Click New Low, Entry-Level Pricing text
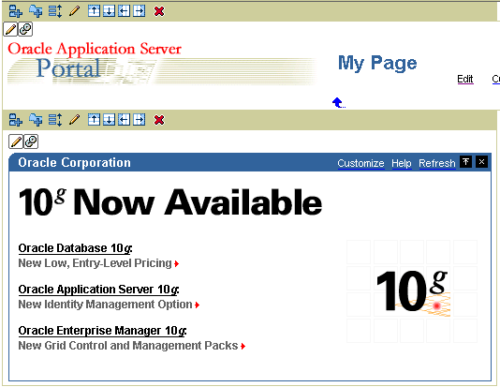 pyautogui.click(x=95, y=263)
